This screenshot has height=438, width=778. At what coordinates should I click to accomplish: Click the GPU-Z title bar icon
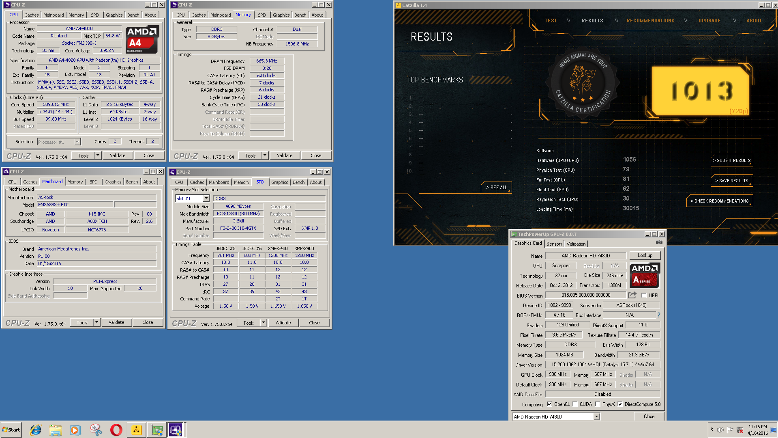pos(514,234)
